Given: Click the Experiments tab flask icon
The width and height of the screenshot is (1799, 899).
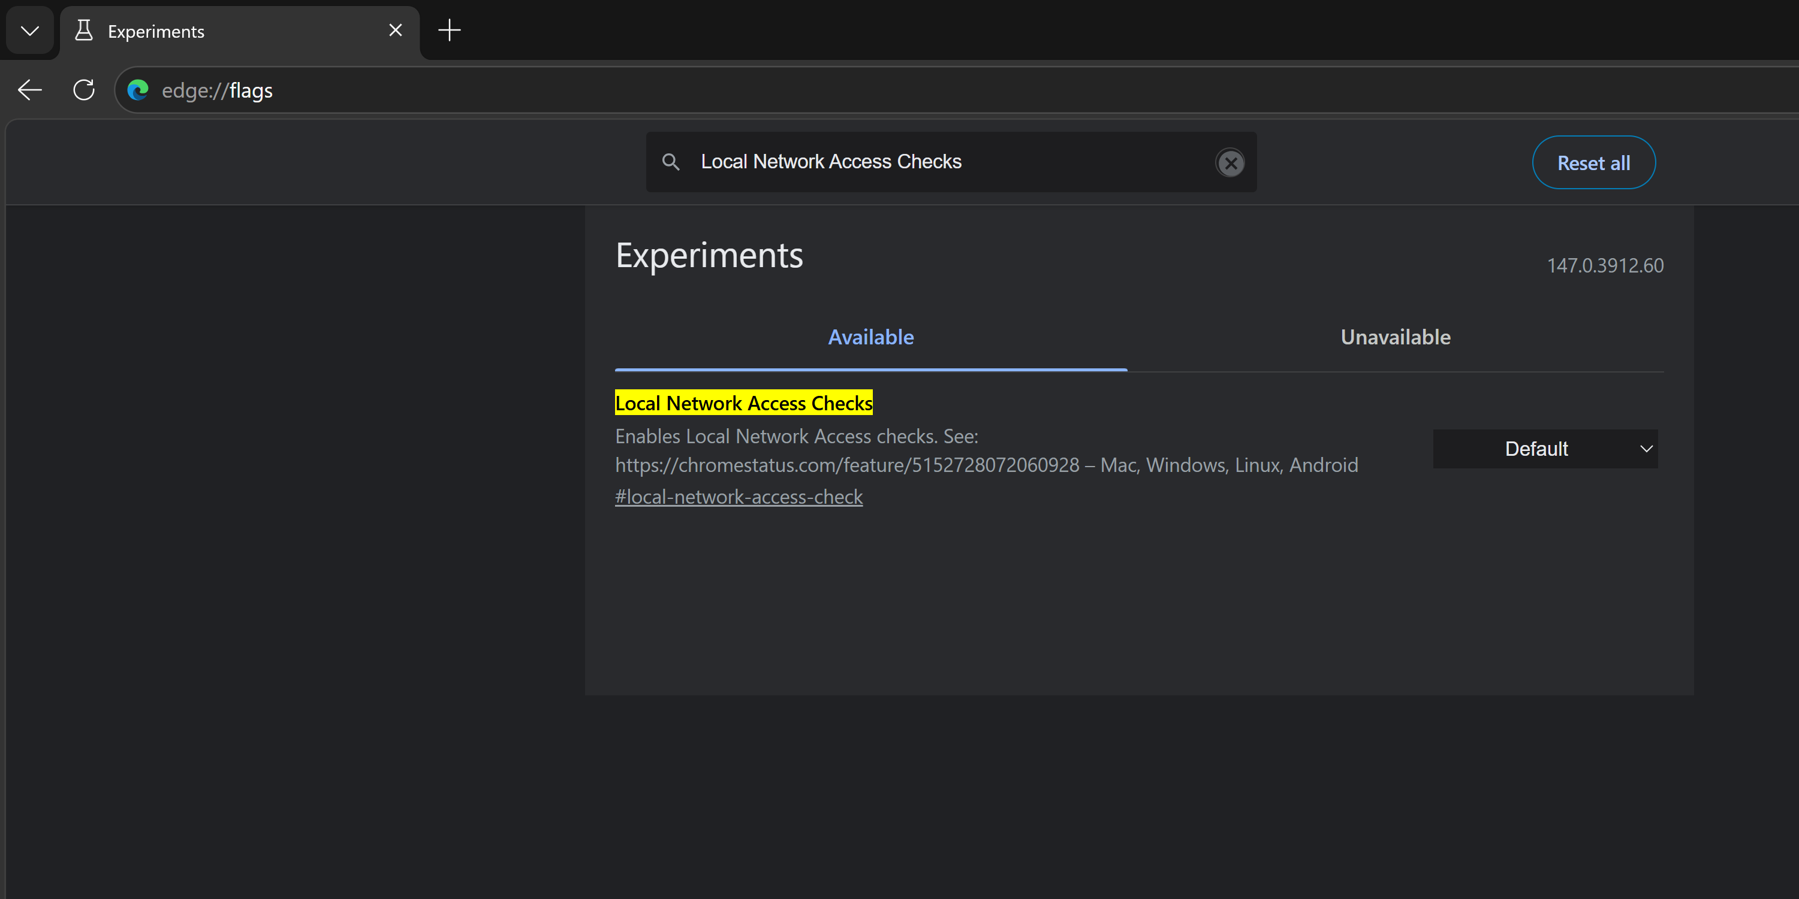Looking at the screenshot, I should click(84, 31).
